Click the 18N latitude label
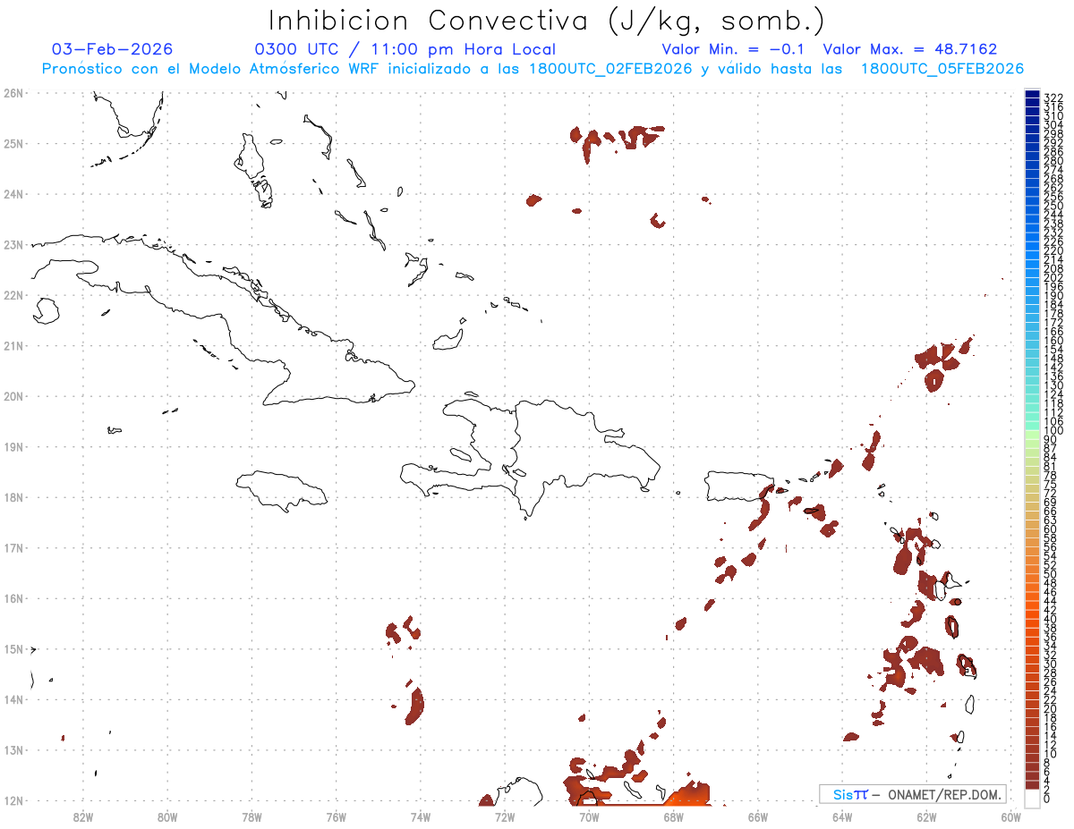This screenshot has width=1074, height=829. 13,497
